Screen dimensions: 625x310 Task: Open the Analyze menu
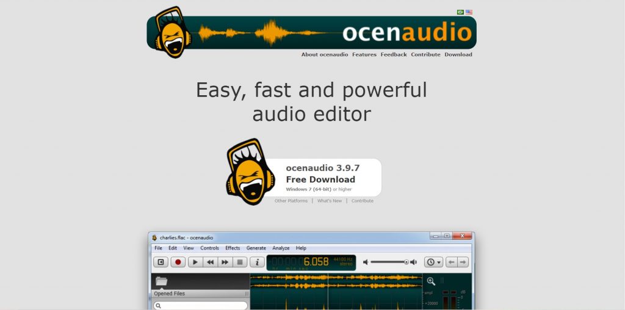pos(281,248)
